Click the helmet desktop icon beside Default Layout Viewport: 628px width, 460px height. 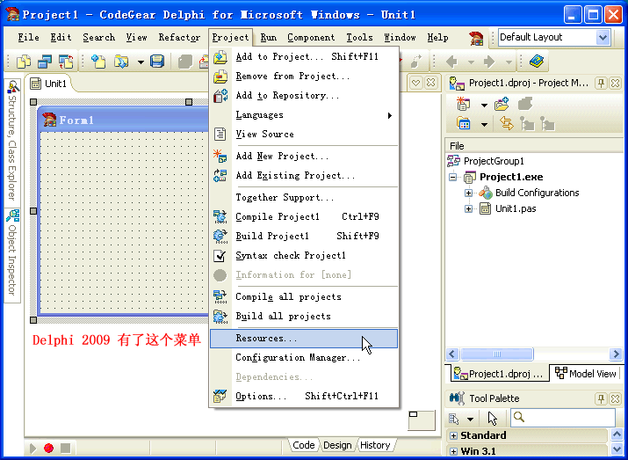point(476,38)
